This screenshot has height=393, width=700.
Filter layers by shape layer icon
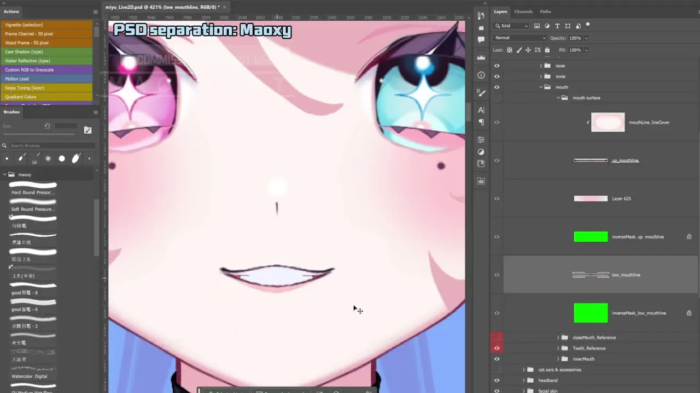pos(568,26)
